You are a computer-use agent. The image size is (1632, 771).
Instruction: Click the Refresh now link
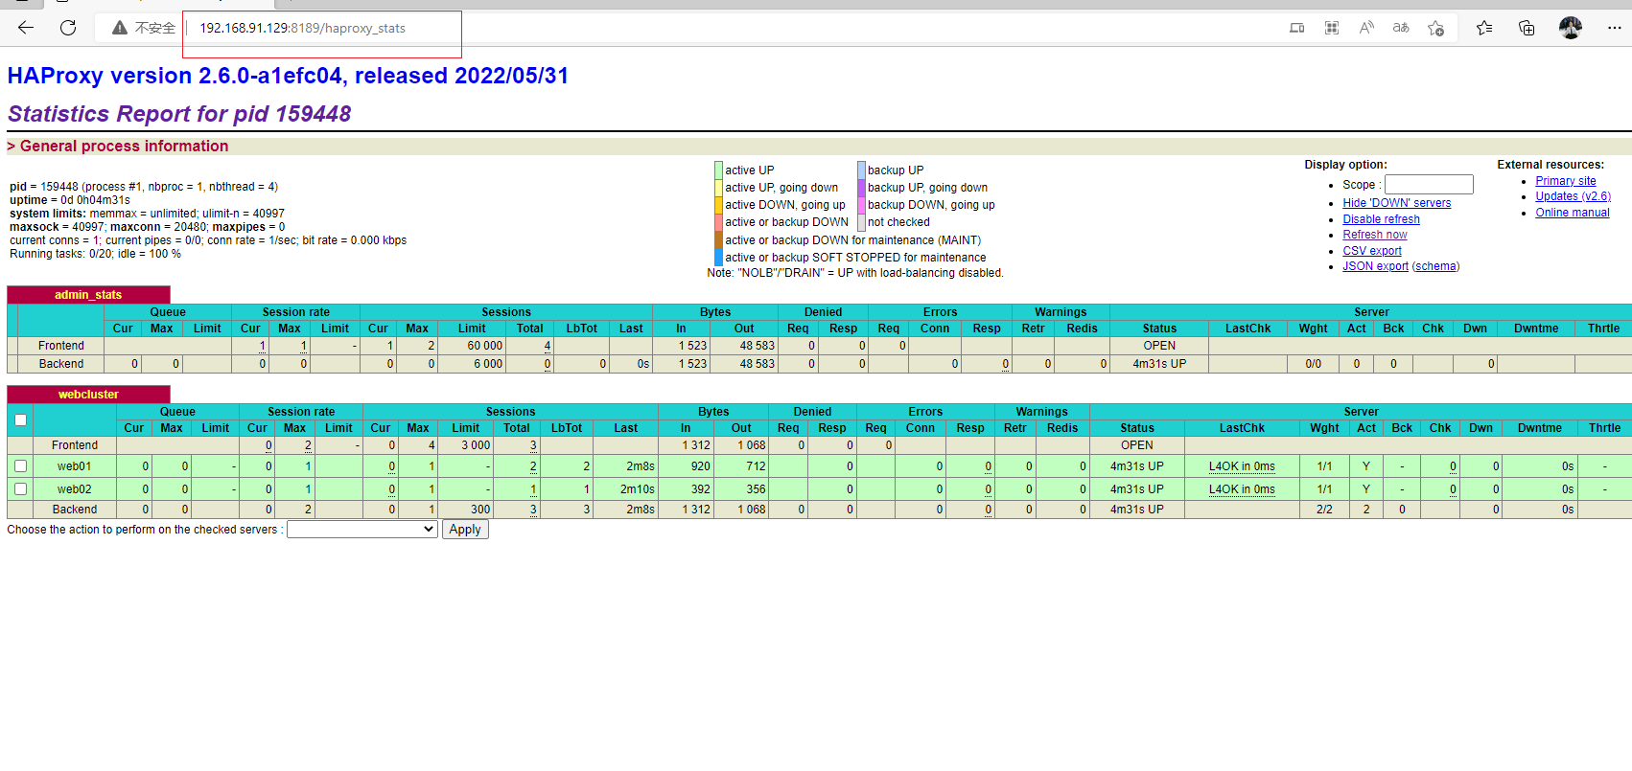(x=1374, y=235)
